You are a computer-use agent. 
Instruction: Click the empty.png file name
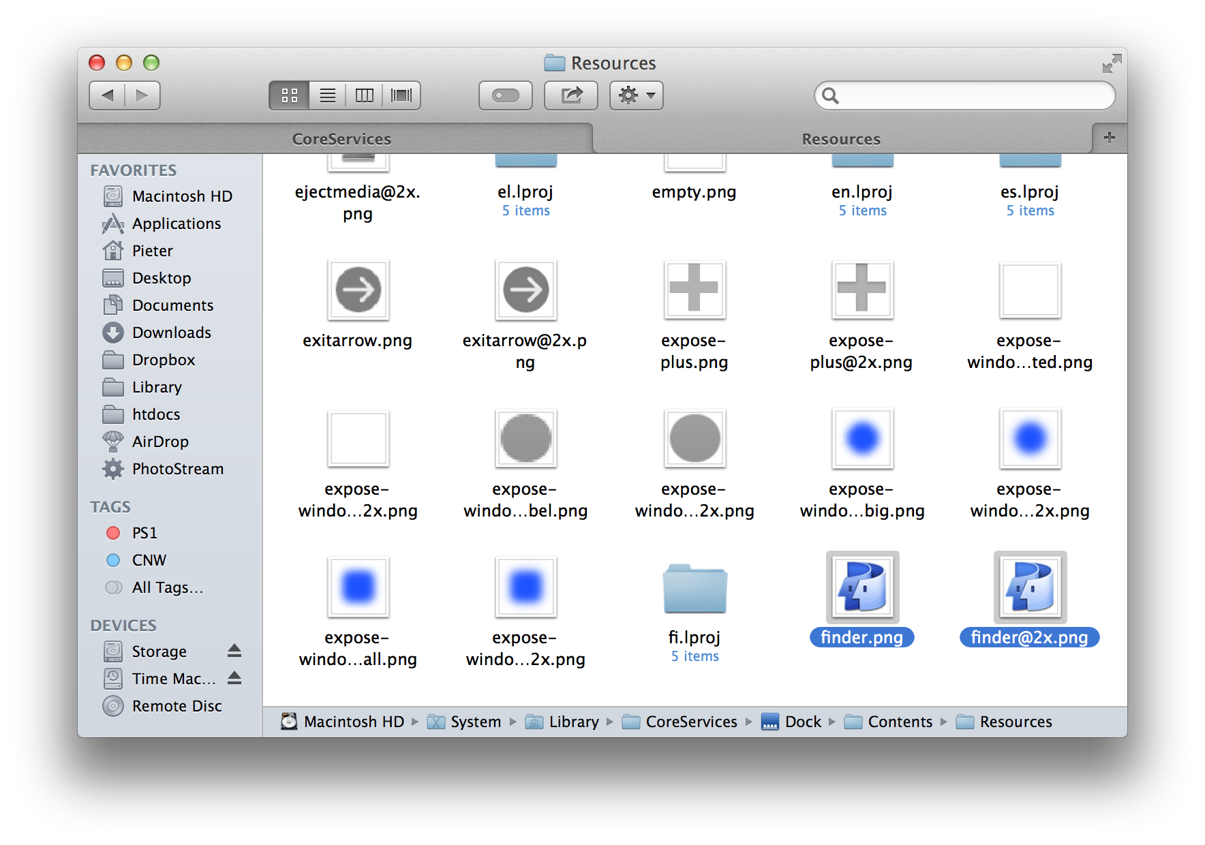coord(694,192)
